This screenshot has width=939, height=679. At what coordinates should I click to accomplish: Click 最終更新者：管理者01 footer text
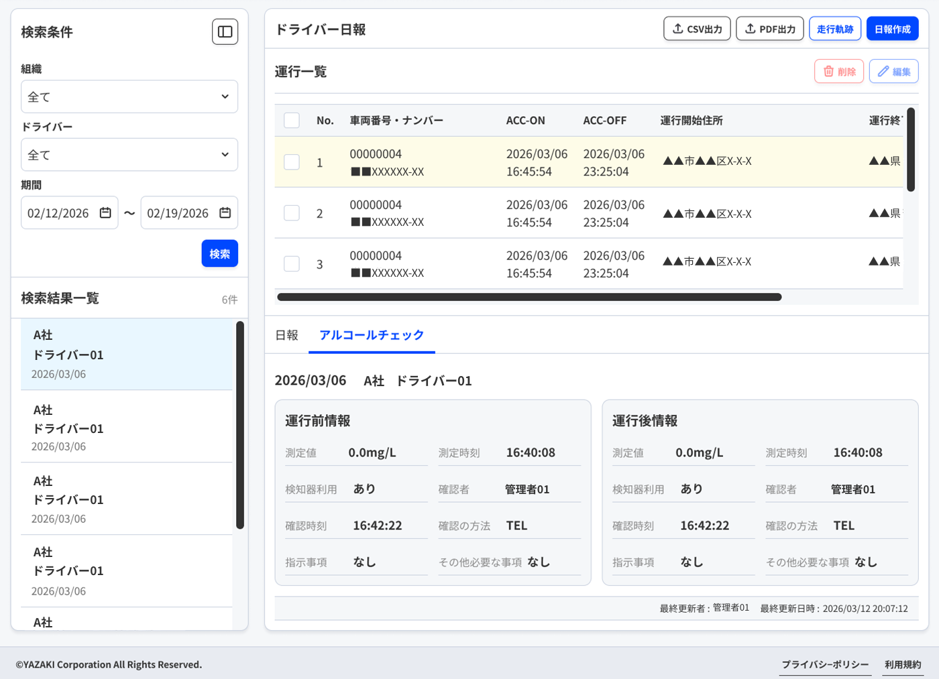[704, 608]
